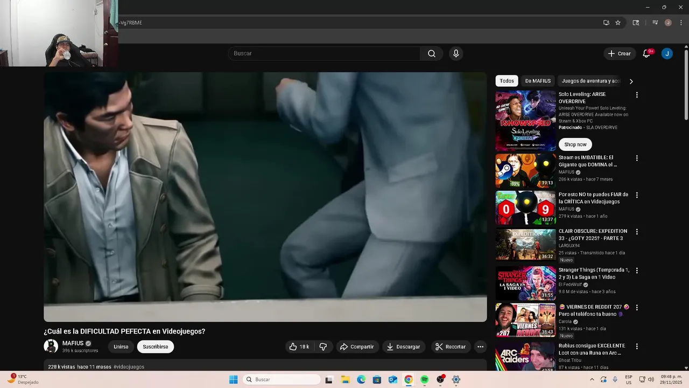This screenshot has height=388, width=689.
Task: Open Microsoft Edge from taskbar
Action: [x=361, y=379]
